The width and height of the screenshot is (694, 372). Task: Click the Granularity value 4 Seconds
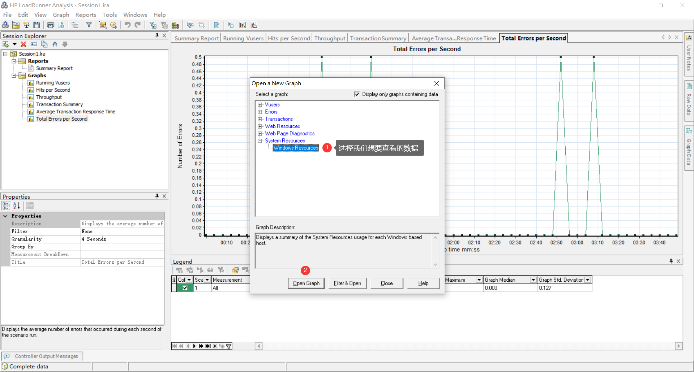tap(122, 239)
